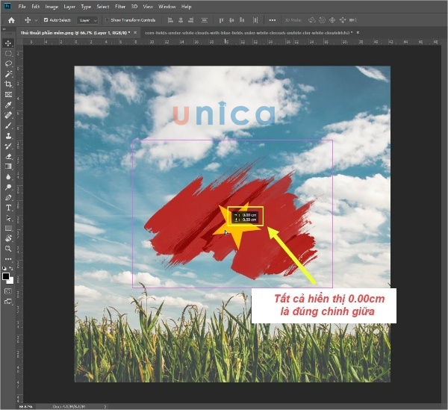Click the foreground color swatch
The height and width of the screenshot is (410, 448).
click(x=5, y=276)
